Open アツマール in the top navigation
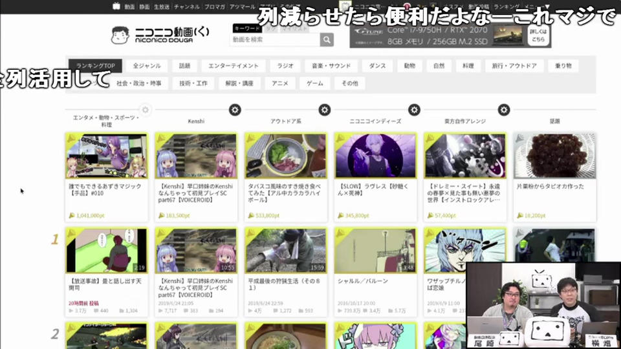The width and height of the screenshot is (621, 349). coord(243,6)
